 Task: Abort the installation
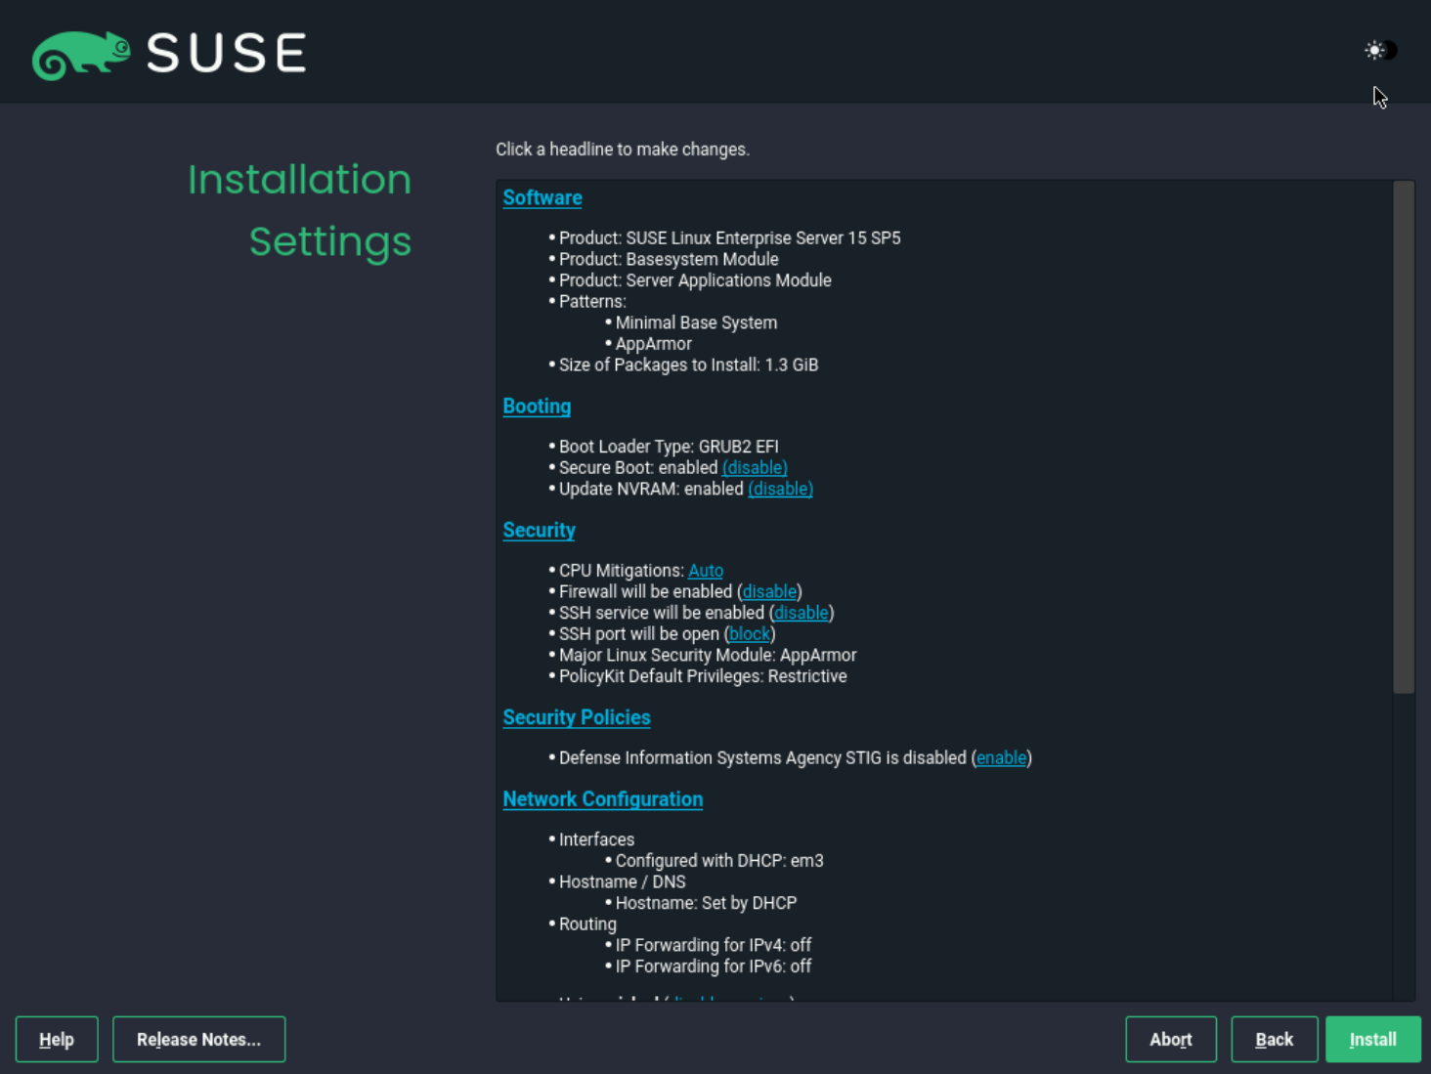click(x=1171, y=1039)
